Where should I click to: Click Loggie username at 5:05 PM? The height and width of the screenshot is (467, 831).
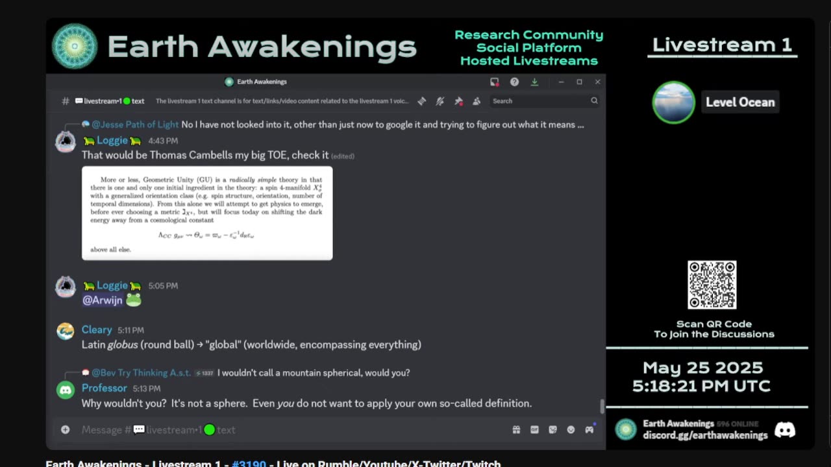coord(112,285)
